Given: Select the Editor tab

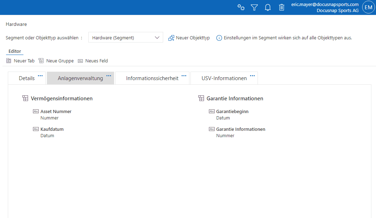Looking at the screenshot, I should 15,51.
